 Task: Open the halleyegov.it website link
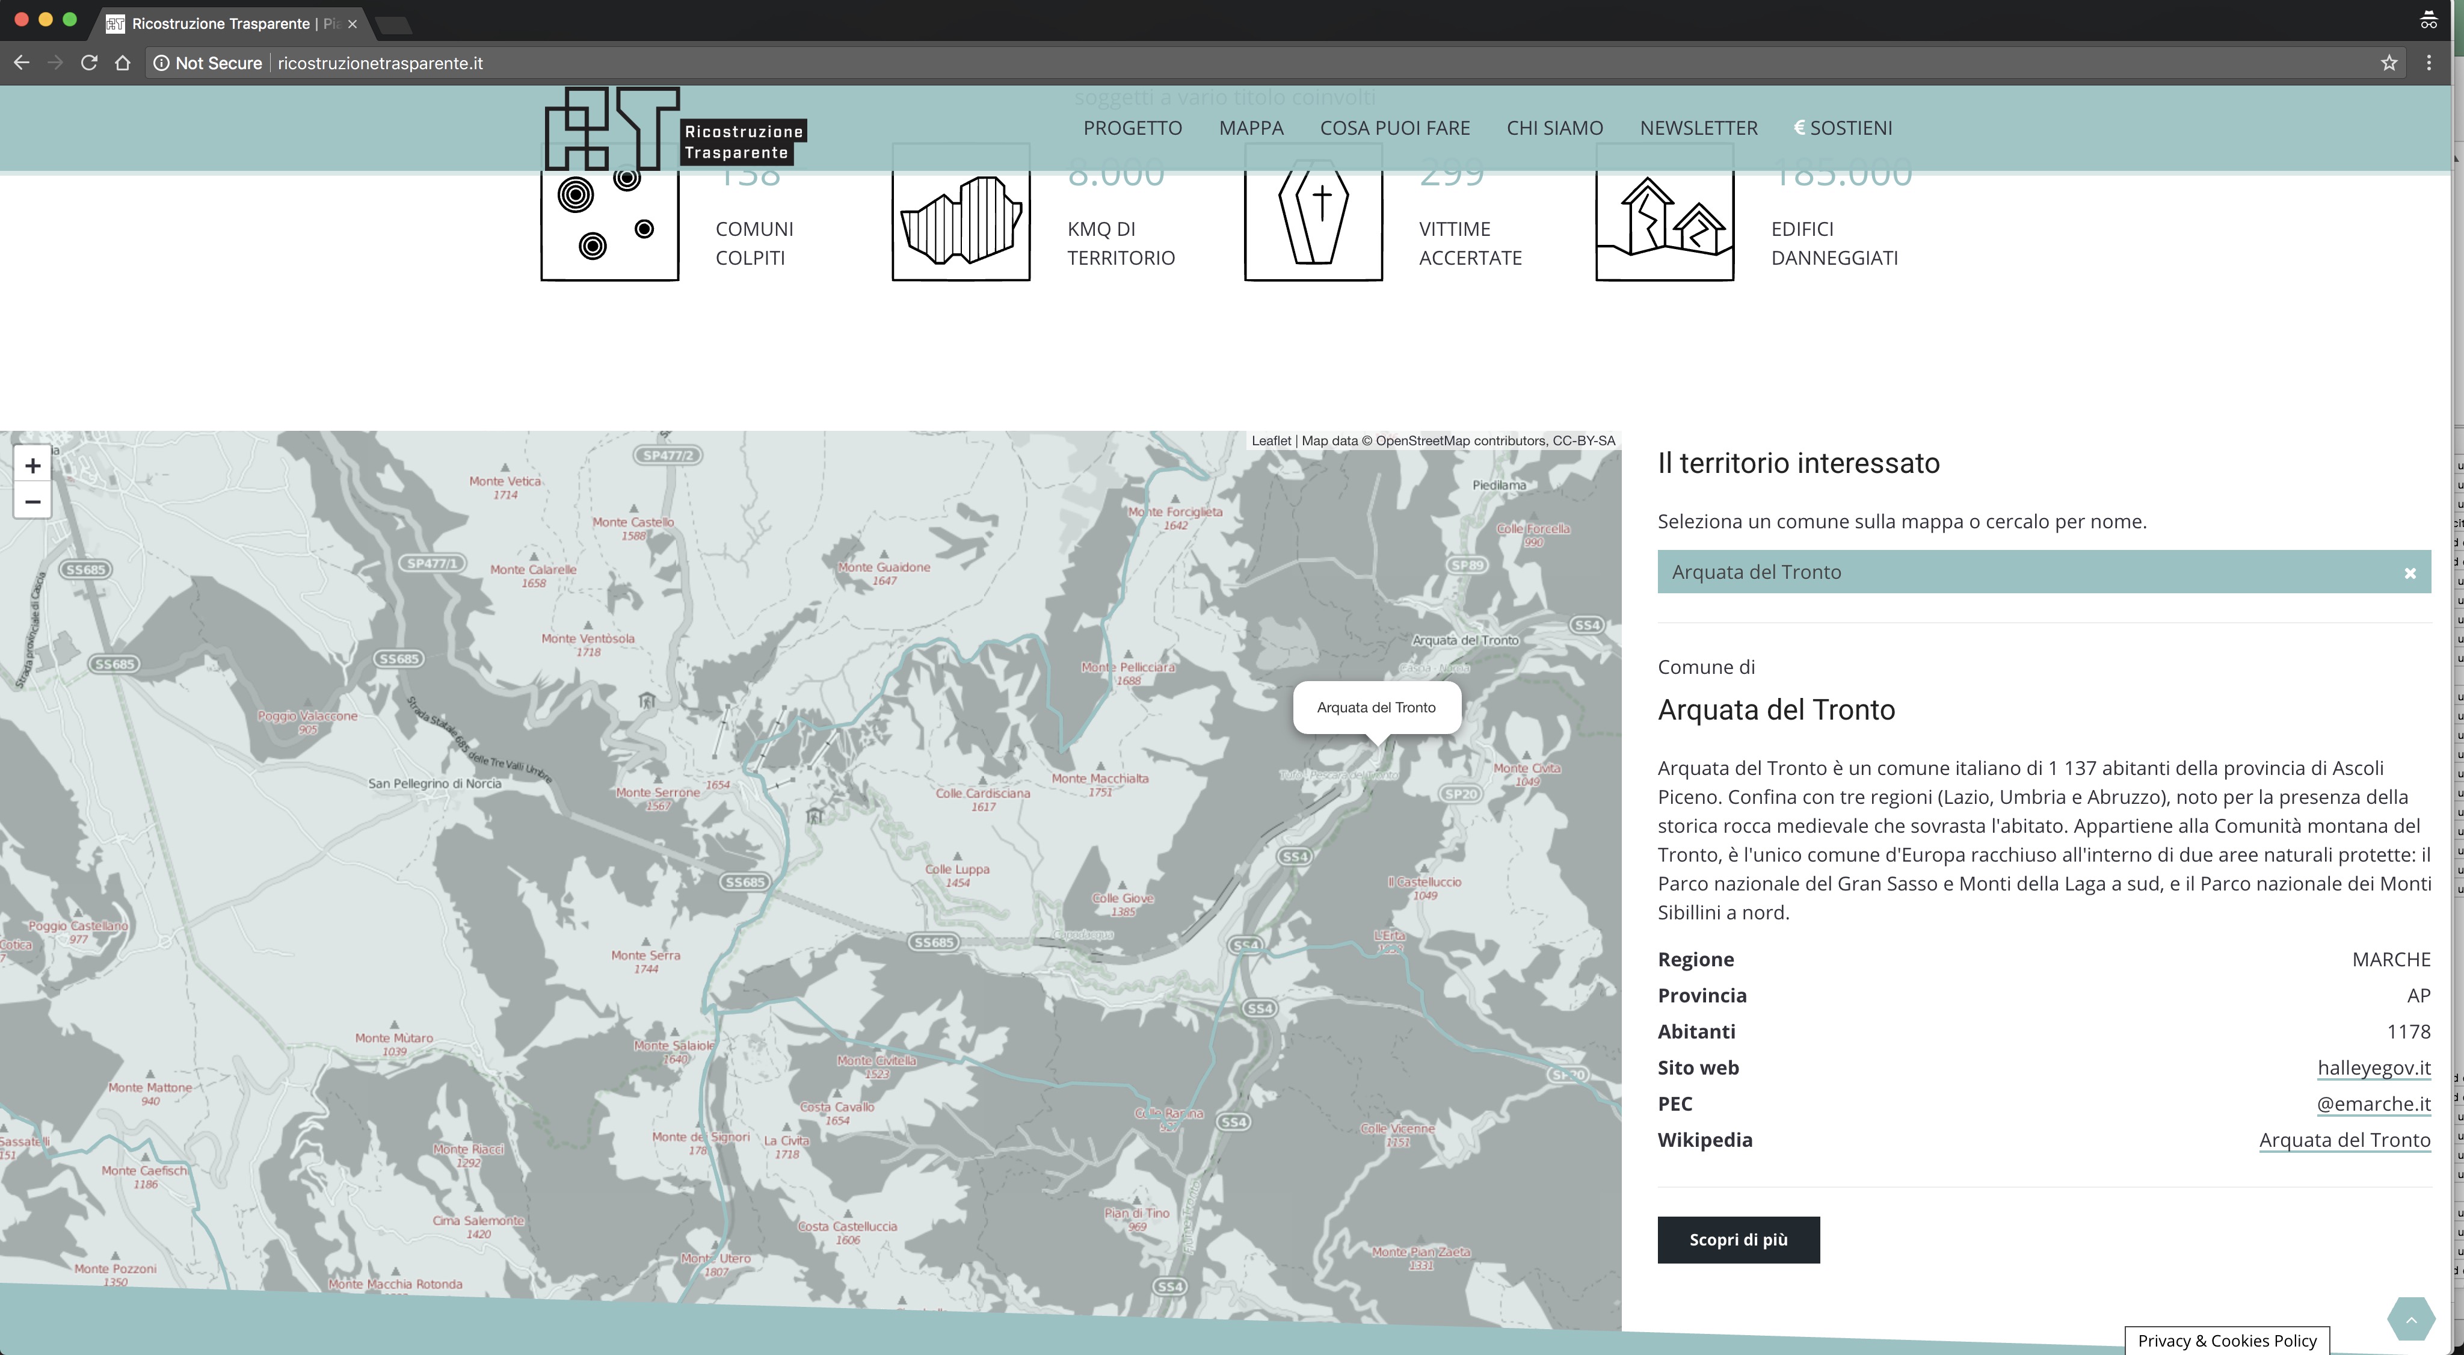coord(2376,1066)
